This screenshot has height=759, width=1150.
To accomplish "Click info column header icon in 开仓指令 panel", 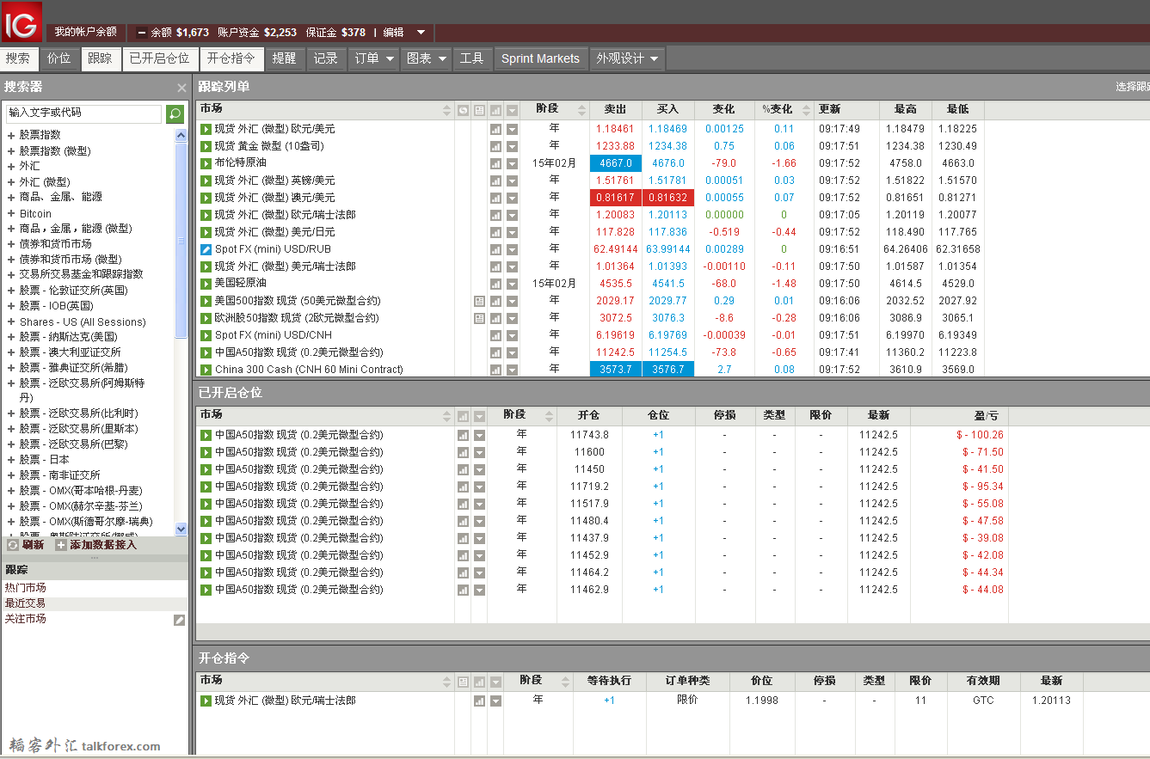I will 463,682.
